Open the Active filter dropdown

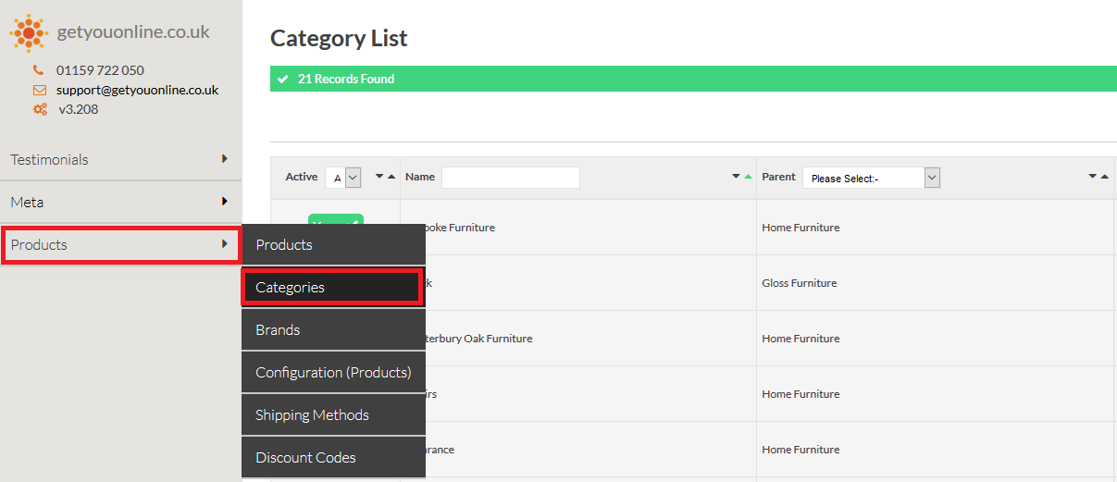(342, 178)
